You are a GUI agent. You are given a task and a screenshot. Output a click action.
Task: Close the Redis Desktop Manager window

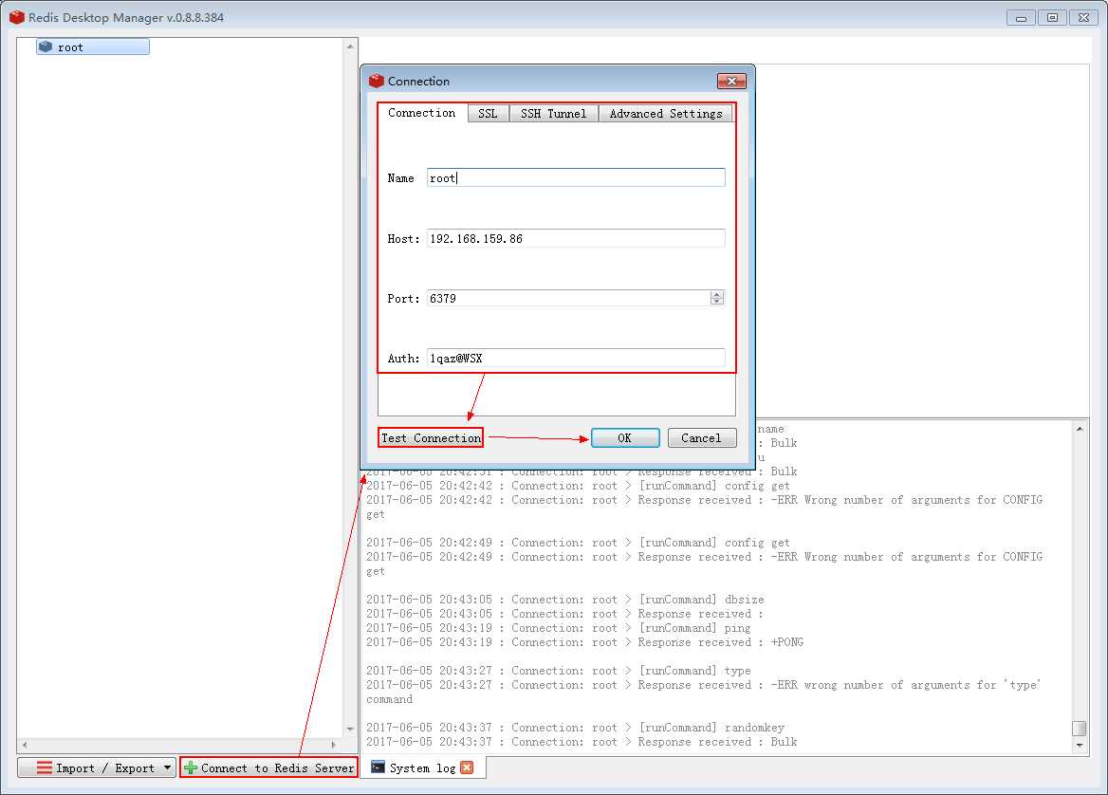point(1083,18)
